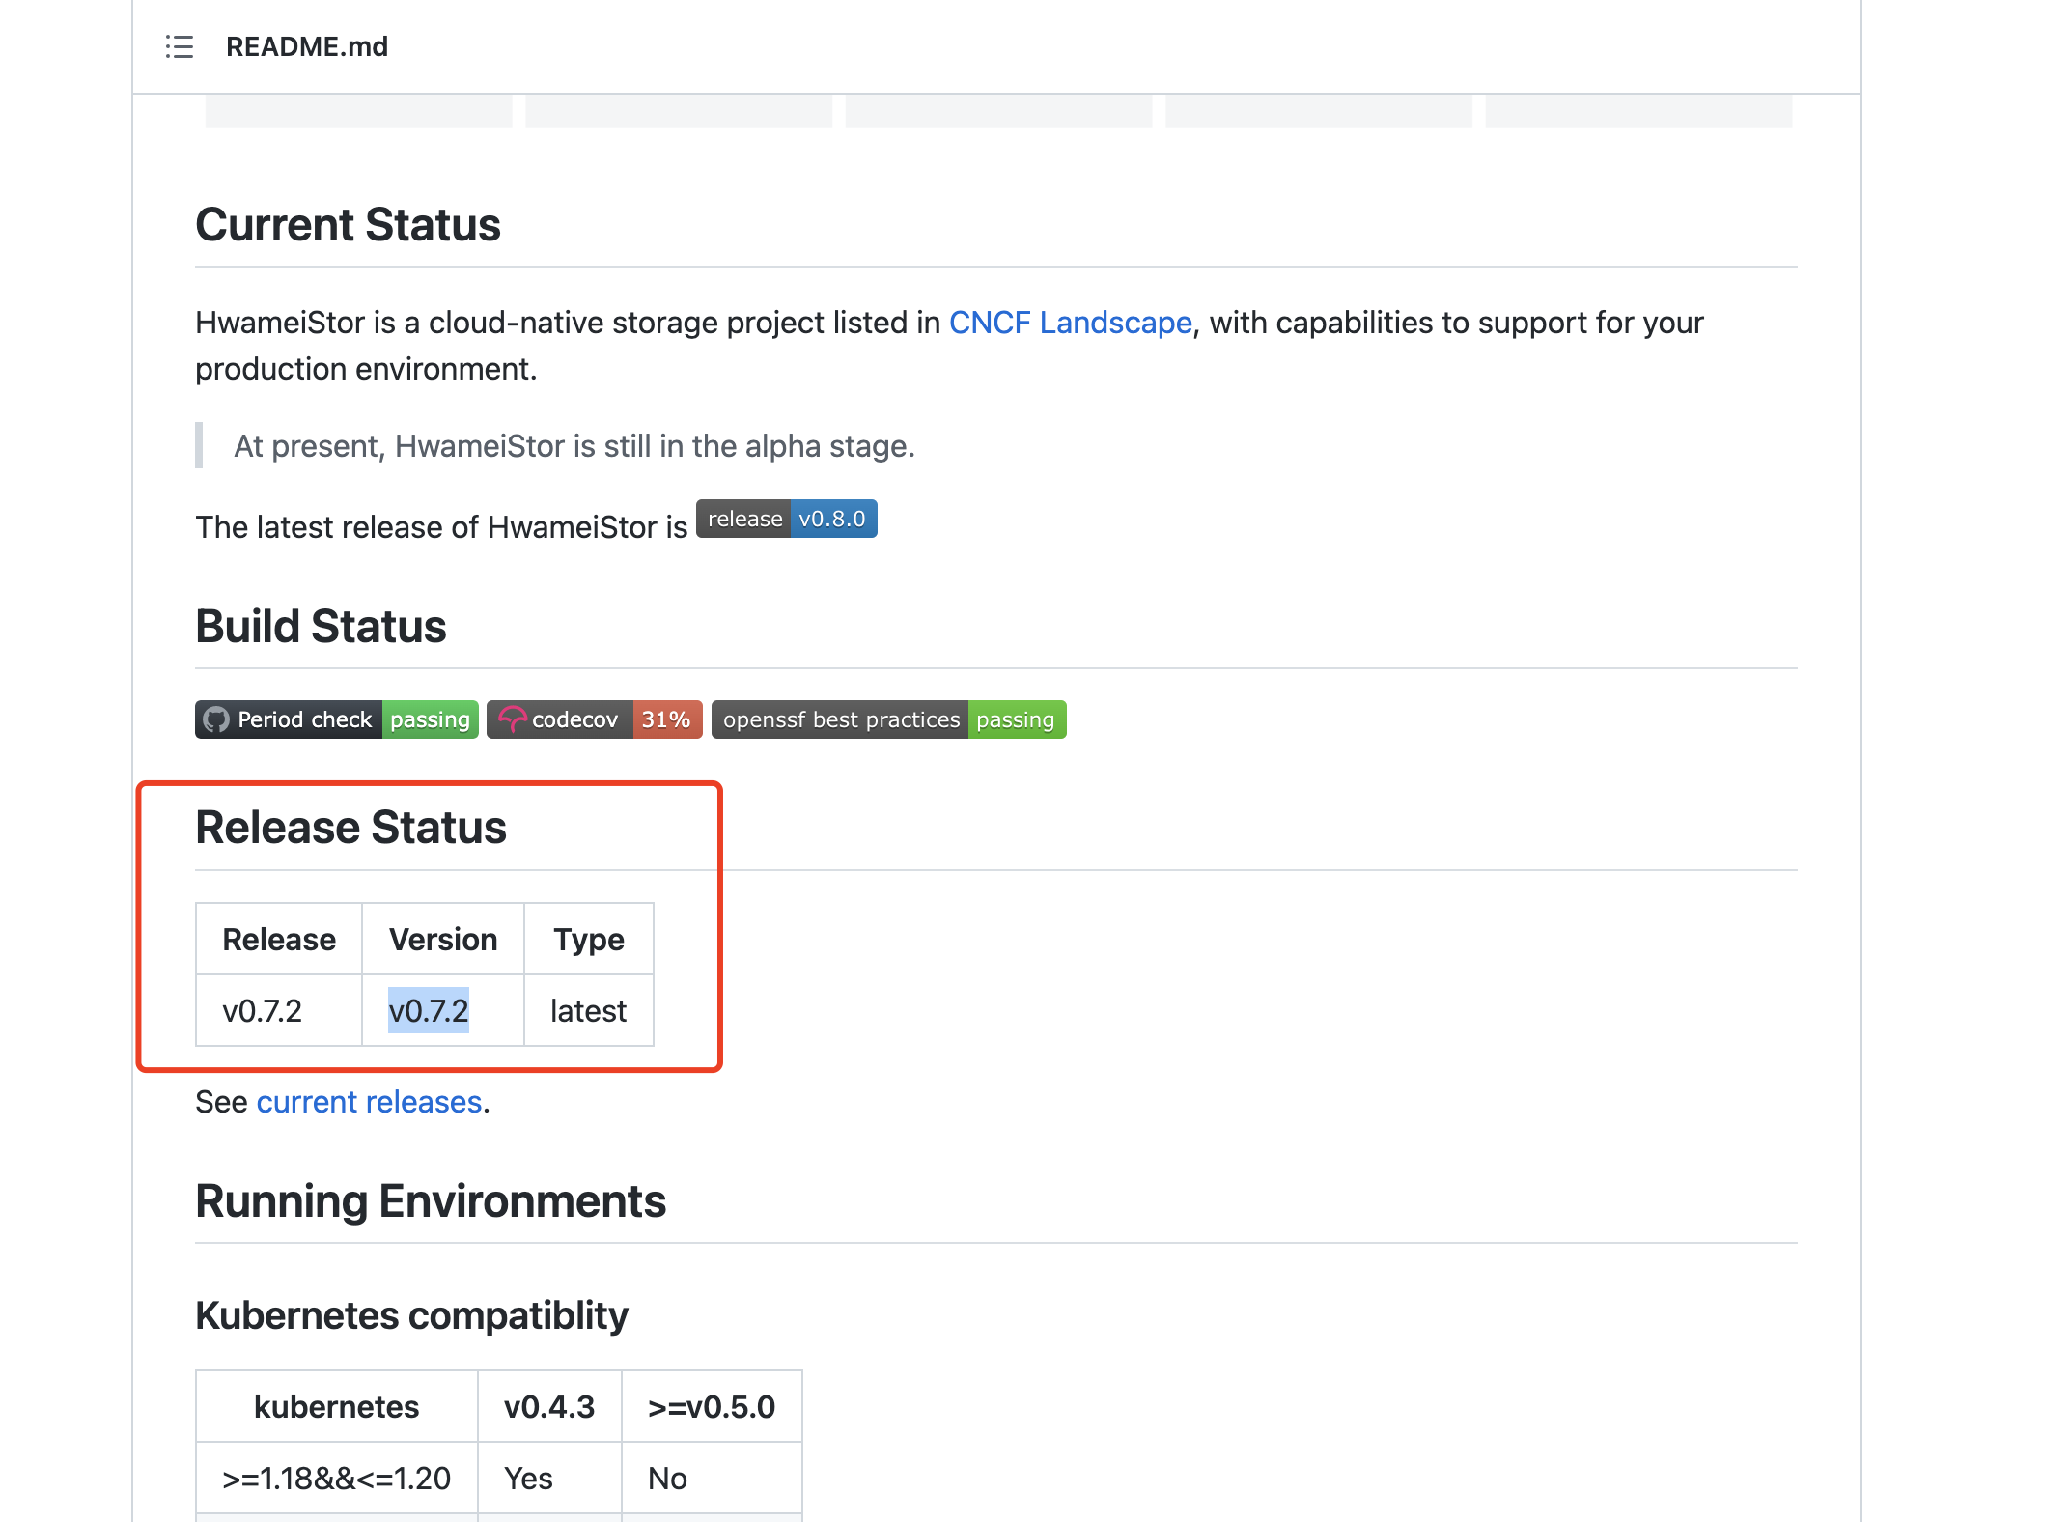The height and width of the screenshot is (1522, 2072).
Task: Open the README table of contents outline icon
Action: click(x=179, y=46)
